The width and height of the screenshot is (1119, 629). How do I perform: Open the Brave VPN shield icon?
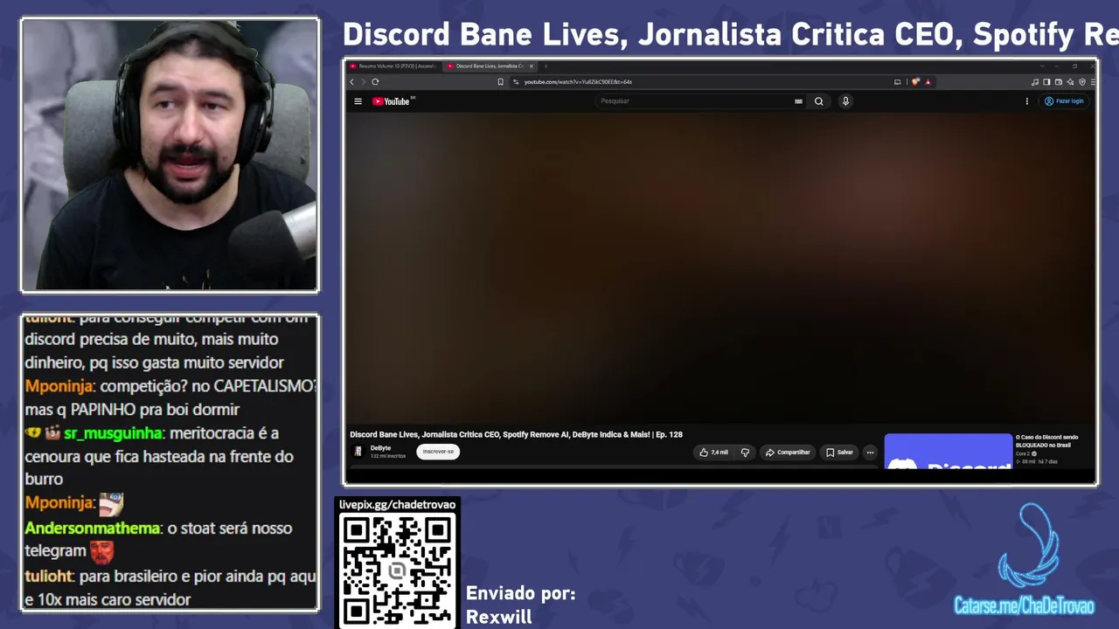[x=1081, y=82]
